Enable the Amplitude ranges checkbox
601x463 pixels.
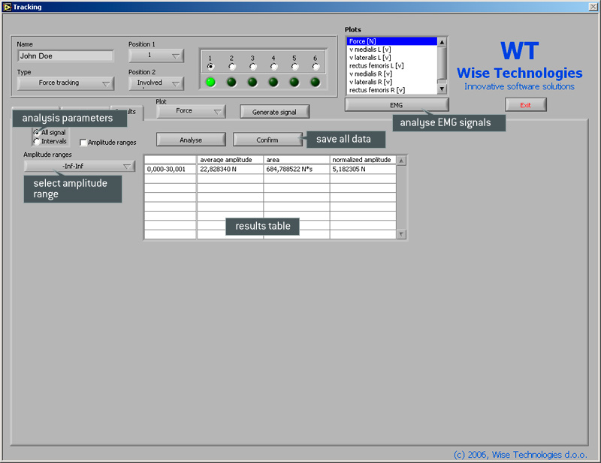click(x=83, y=143)
